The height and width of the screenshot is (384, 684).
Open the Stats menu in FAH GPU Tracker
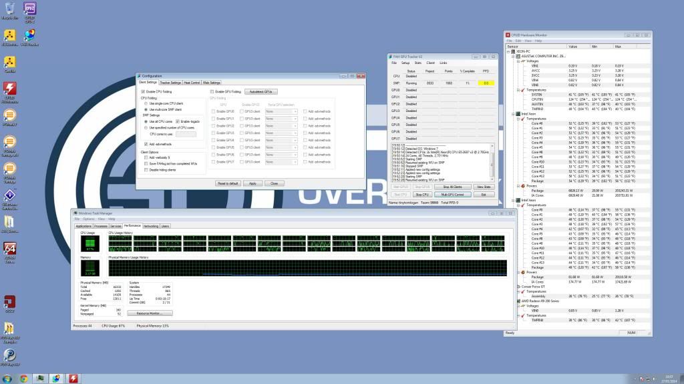click(418, 63)
